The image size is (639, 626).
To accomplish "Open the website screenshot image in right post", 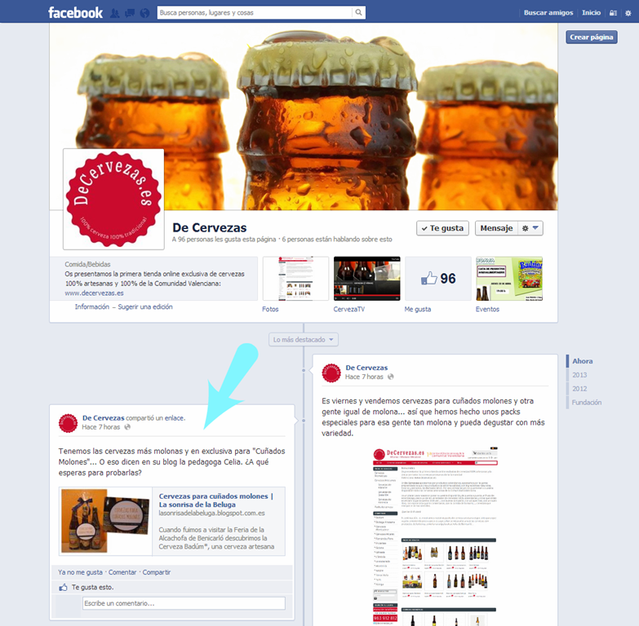I will point(435,536).
